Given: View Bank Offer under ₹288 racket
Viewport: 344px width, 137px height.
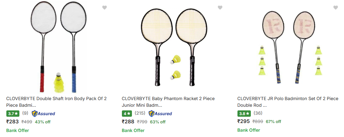Looking at the screenshot, I should point(133,130).
